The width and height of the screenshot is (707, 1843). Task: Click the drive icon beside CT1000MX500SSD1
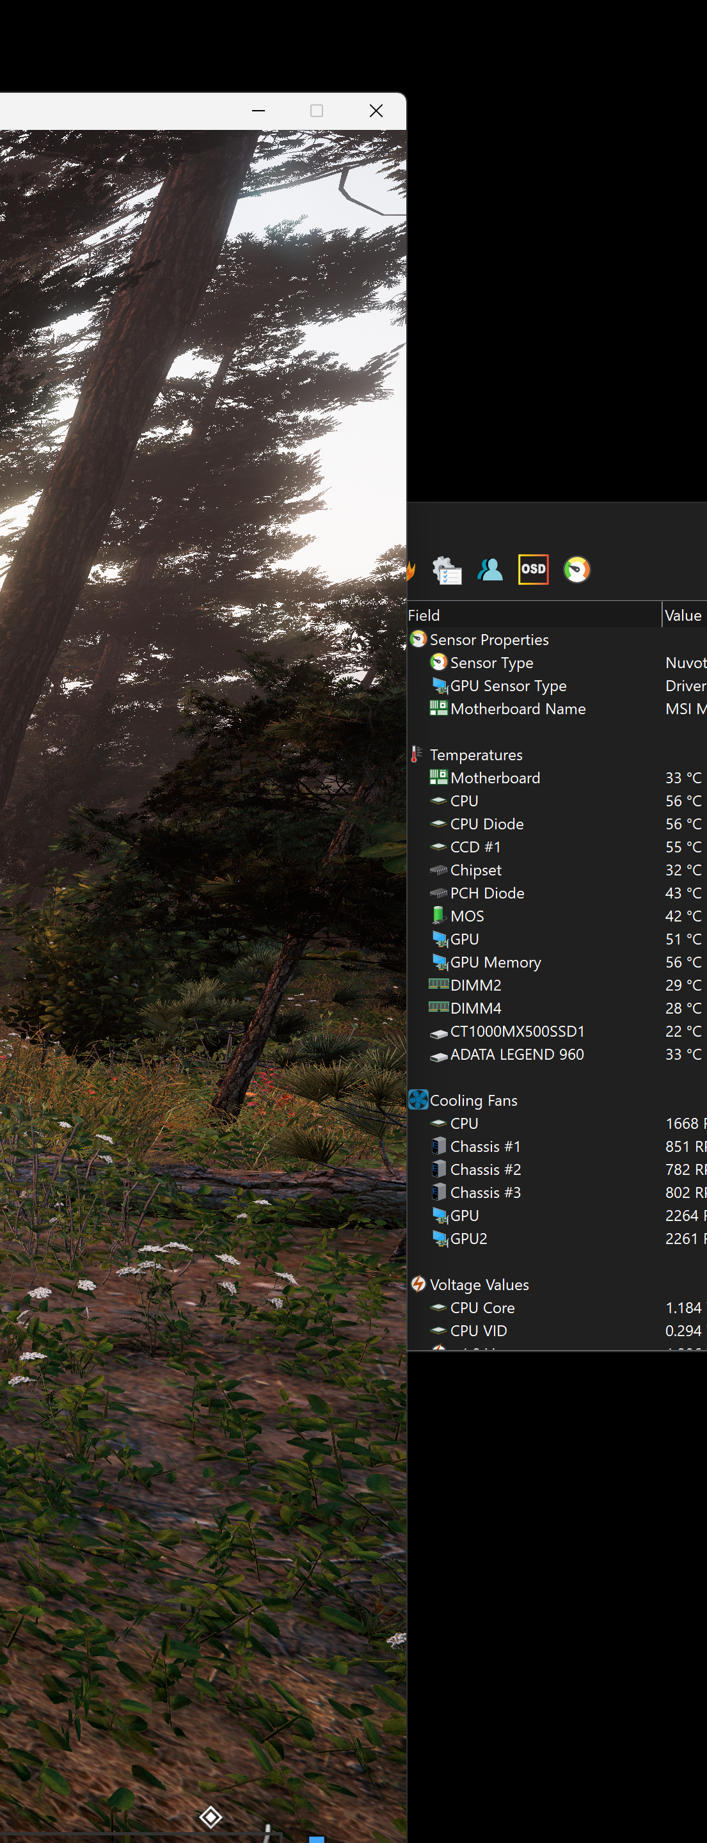[x=439, y=1033]
